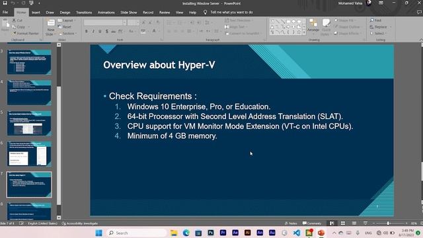423x238 pixels.
Task: Open the Section dropdown
Action: point(67,34)
